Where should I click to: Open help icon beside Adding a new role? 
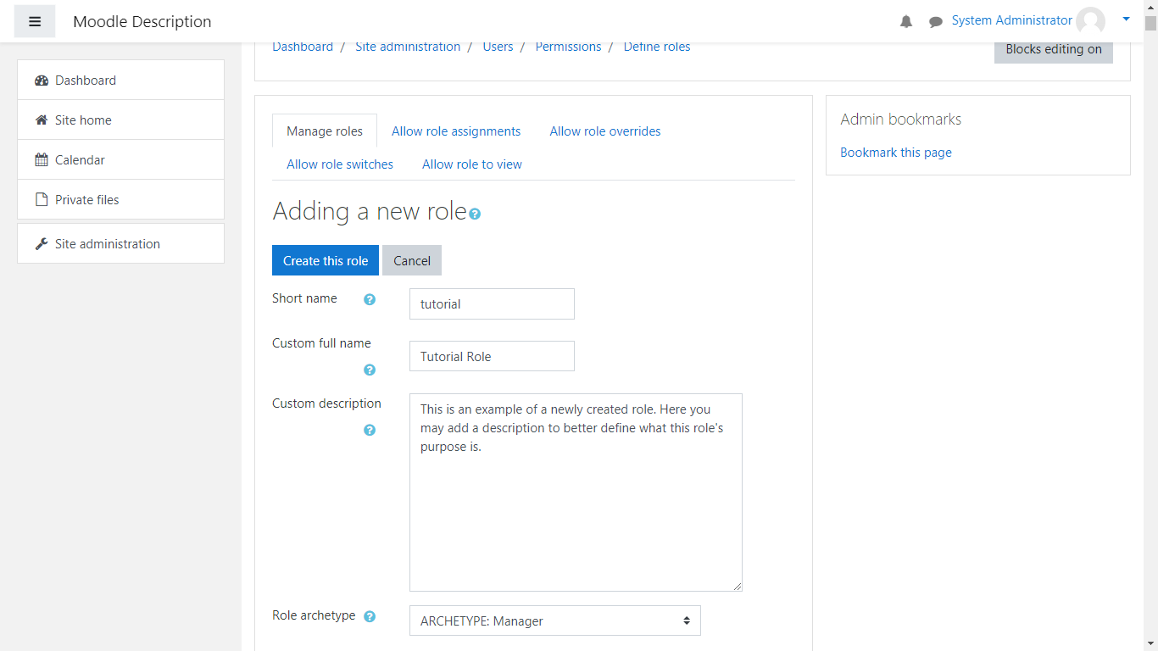[x=475, y=214]
